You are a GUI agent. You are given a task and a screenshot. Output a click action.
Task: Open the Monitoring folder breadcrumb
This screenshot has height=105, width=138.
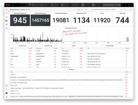click(15, 10)
